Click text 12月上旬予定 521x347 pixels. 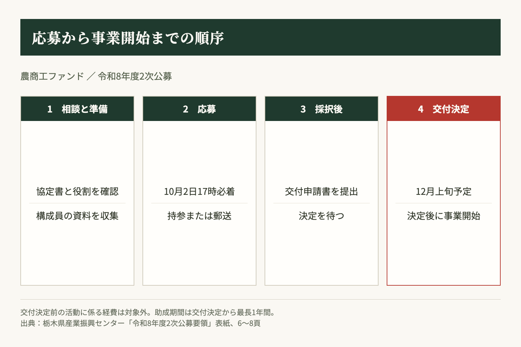[444, 191]
